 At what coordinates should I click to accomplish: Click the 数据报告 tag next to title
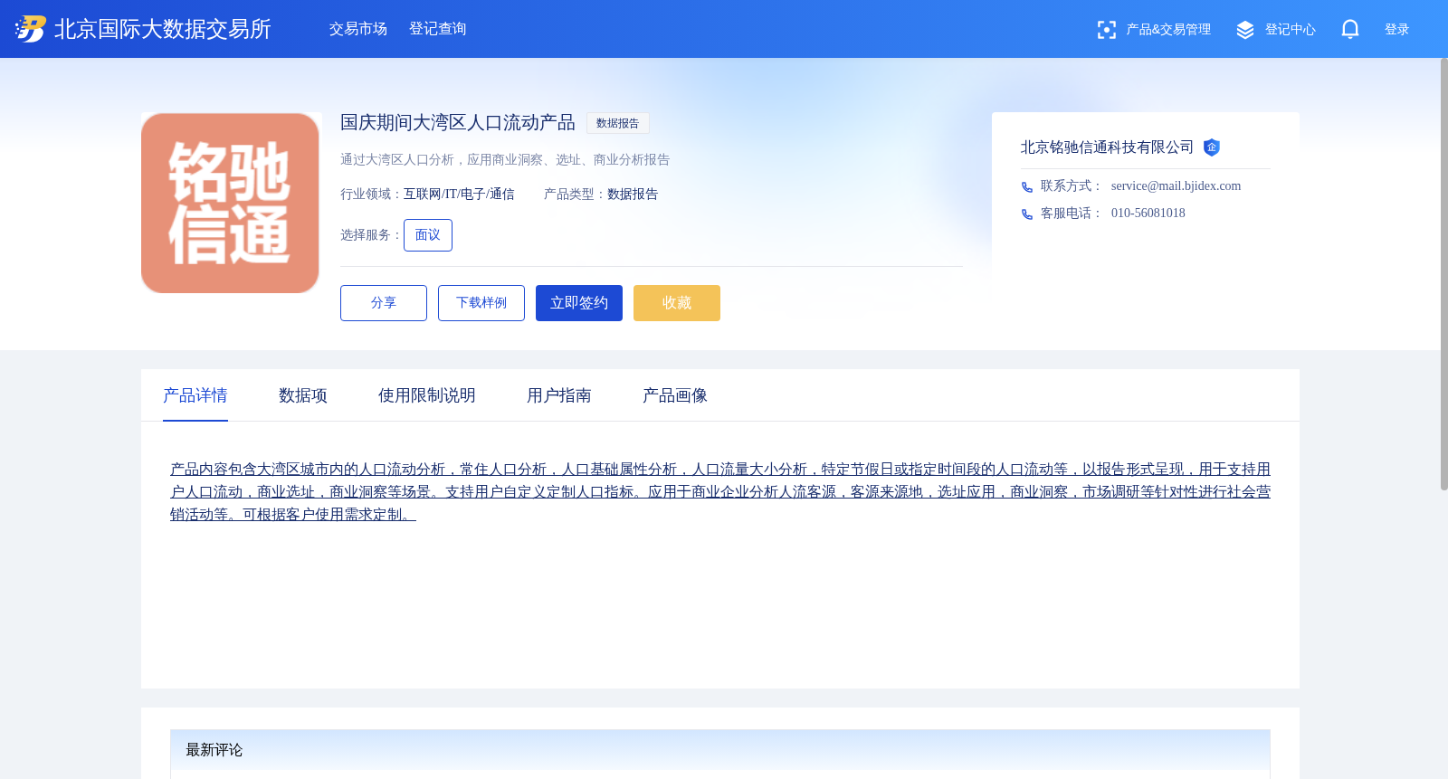618,123
